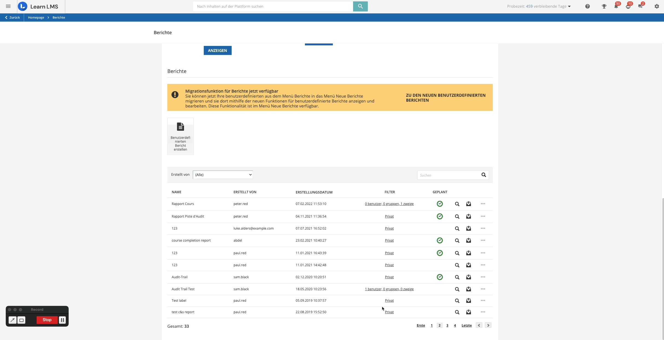Open the Erstellt von dropdown

coord(223,175)
